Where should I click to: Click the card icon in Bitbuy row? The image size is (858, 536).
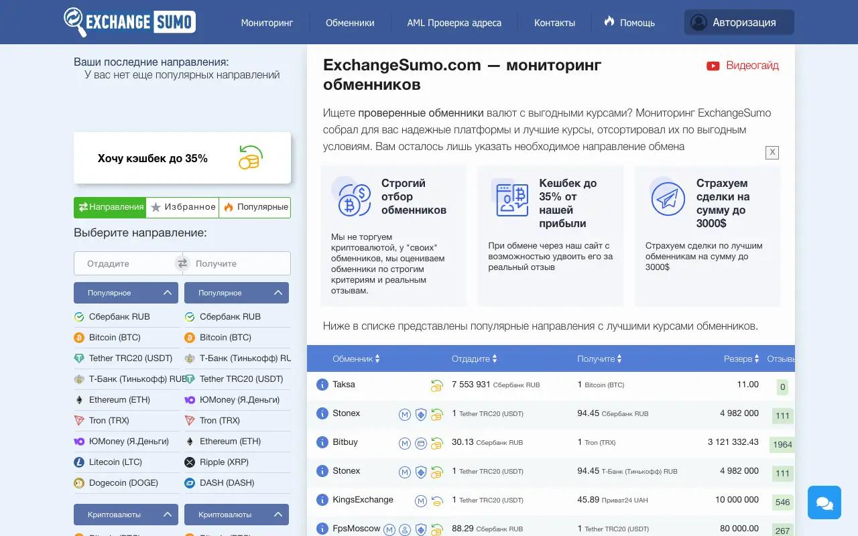[x=421, y=444]
